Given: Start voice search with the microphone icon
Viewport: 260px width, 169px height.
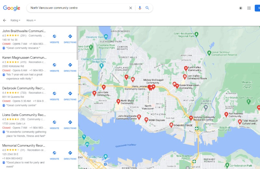Looking at the screenshot, I should pyautogui.click(x=140, y=8).
